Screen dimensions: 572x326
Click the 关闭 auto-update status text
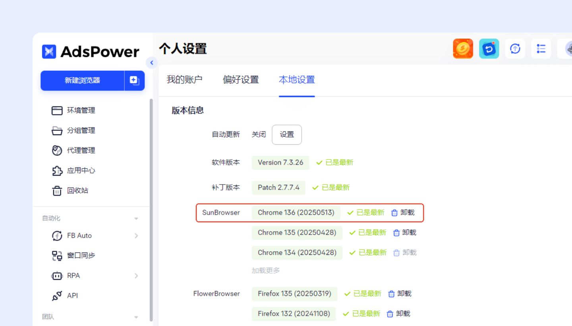[259, 134]
